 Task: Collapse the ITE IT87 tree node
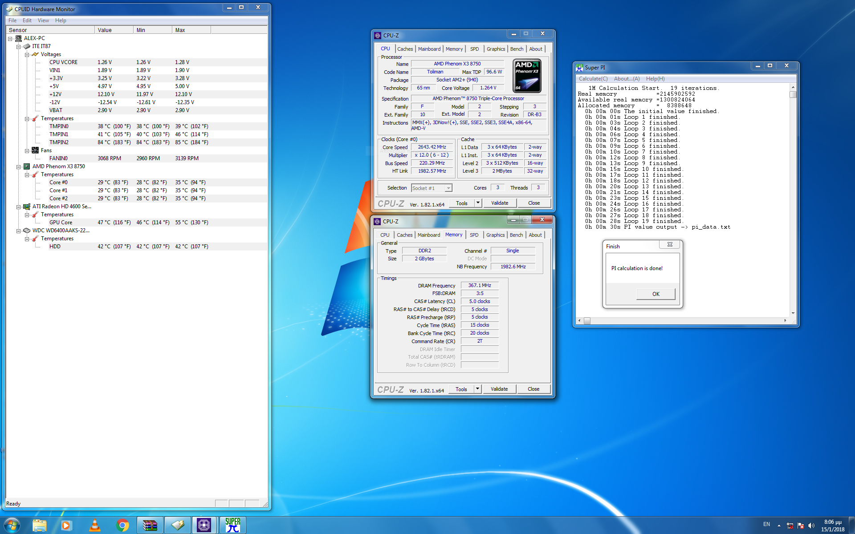point(18,47)
